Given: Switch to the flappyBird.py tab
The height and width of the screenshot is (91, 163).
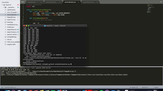Looking at the screenshot, I should click(31, 2).
